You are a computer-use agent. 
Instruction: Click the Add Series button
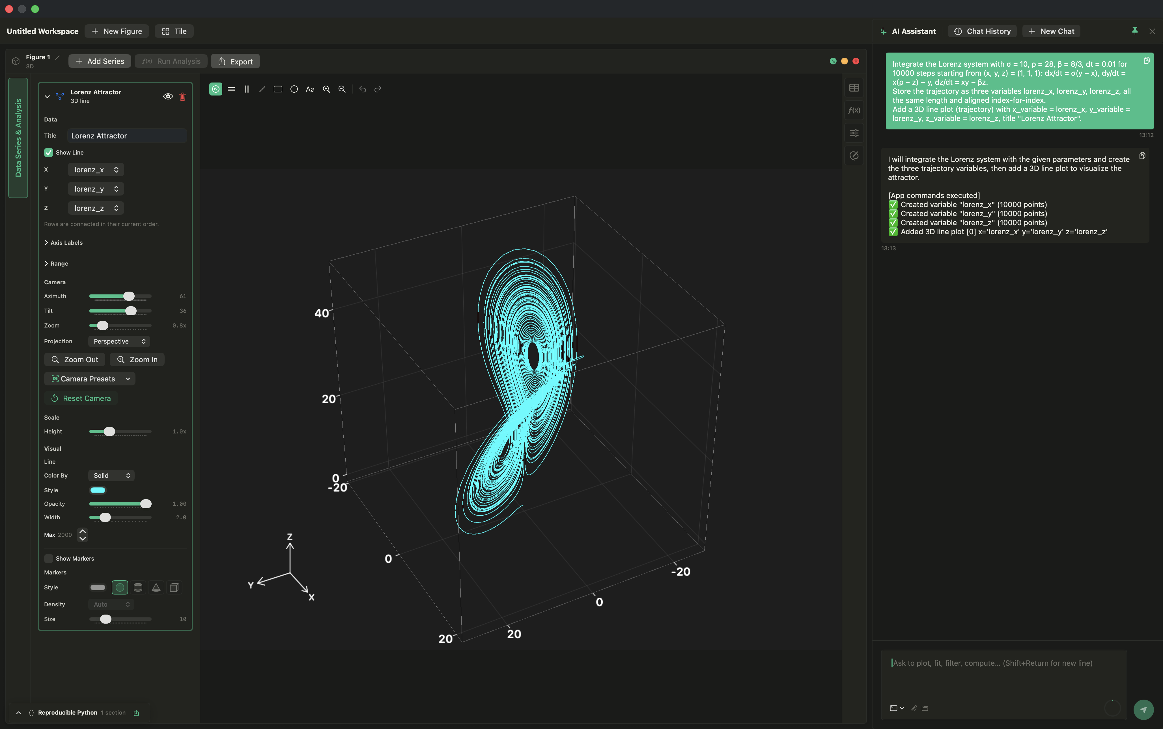tap(100, 61)
